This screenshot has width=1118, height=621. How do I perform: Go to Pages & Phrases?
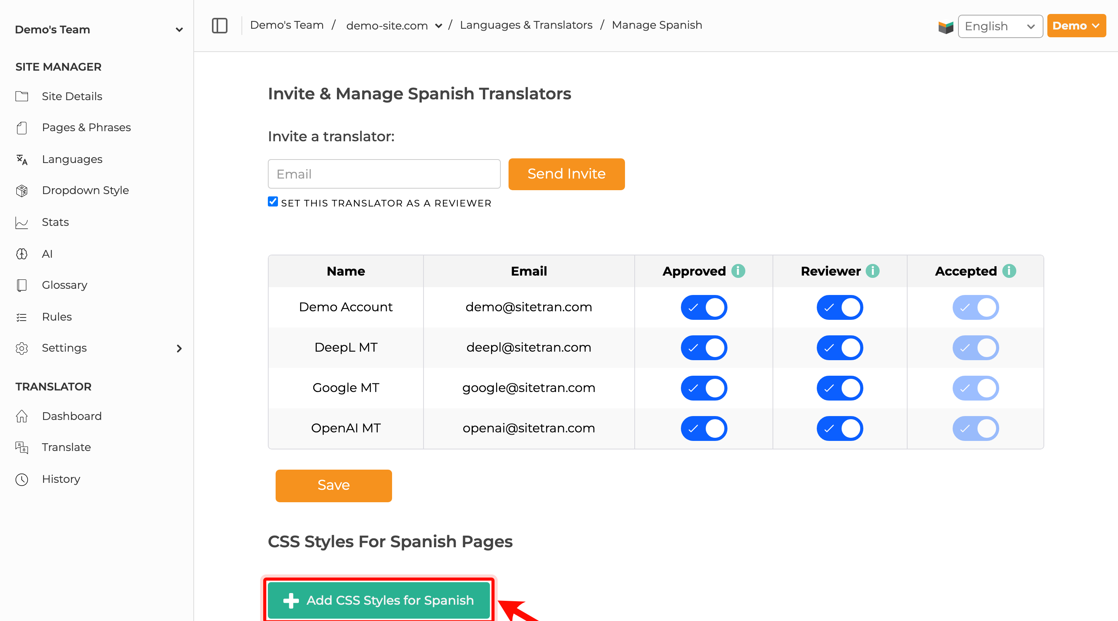pyautogui.click(x=86, y=128)
